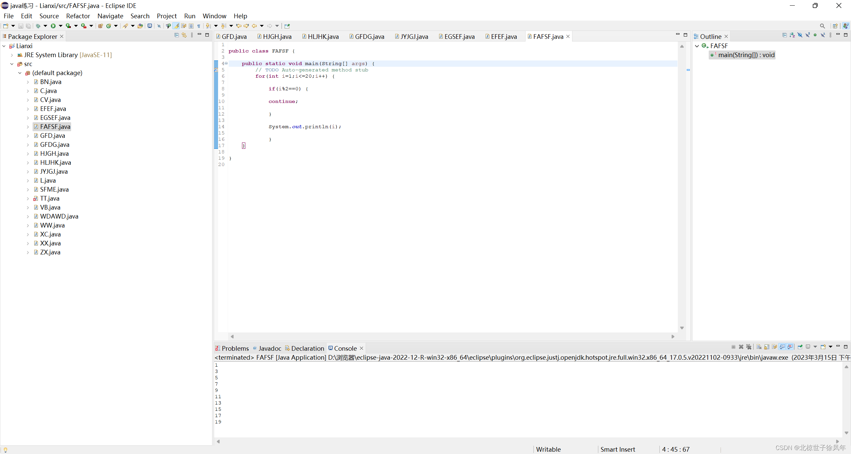Open the Problems view tab
This screenshot has height=454, width=851.
click(x=235, y=348)
